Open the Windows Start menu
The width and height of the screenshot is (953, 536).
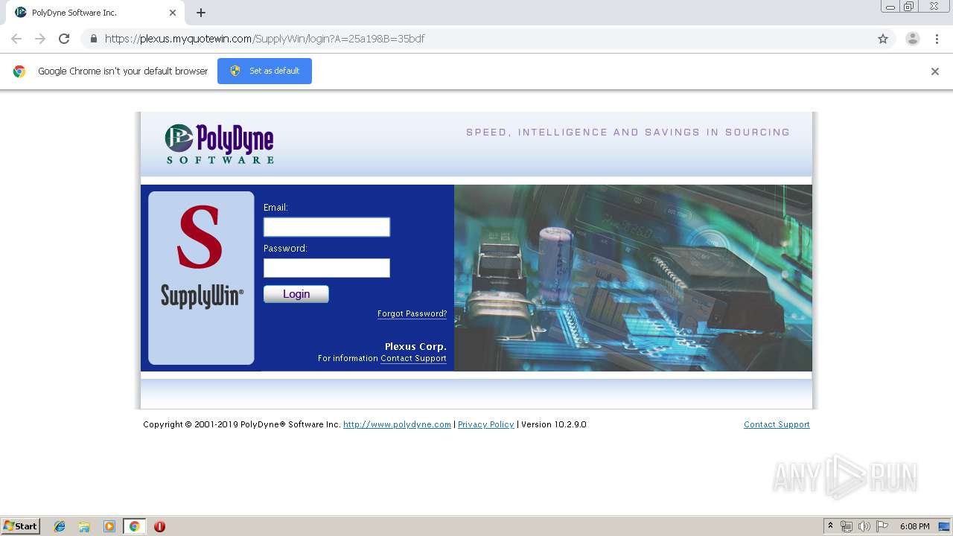point(21,526)
